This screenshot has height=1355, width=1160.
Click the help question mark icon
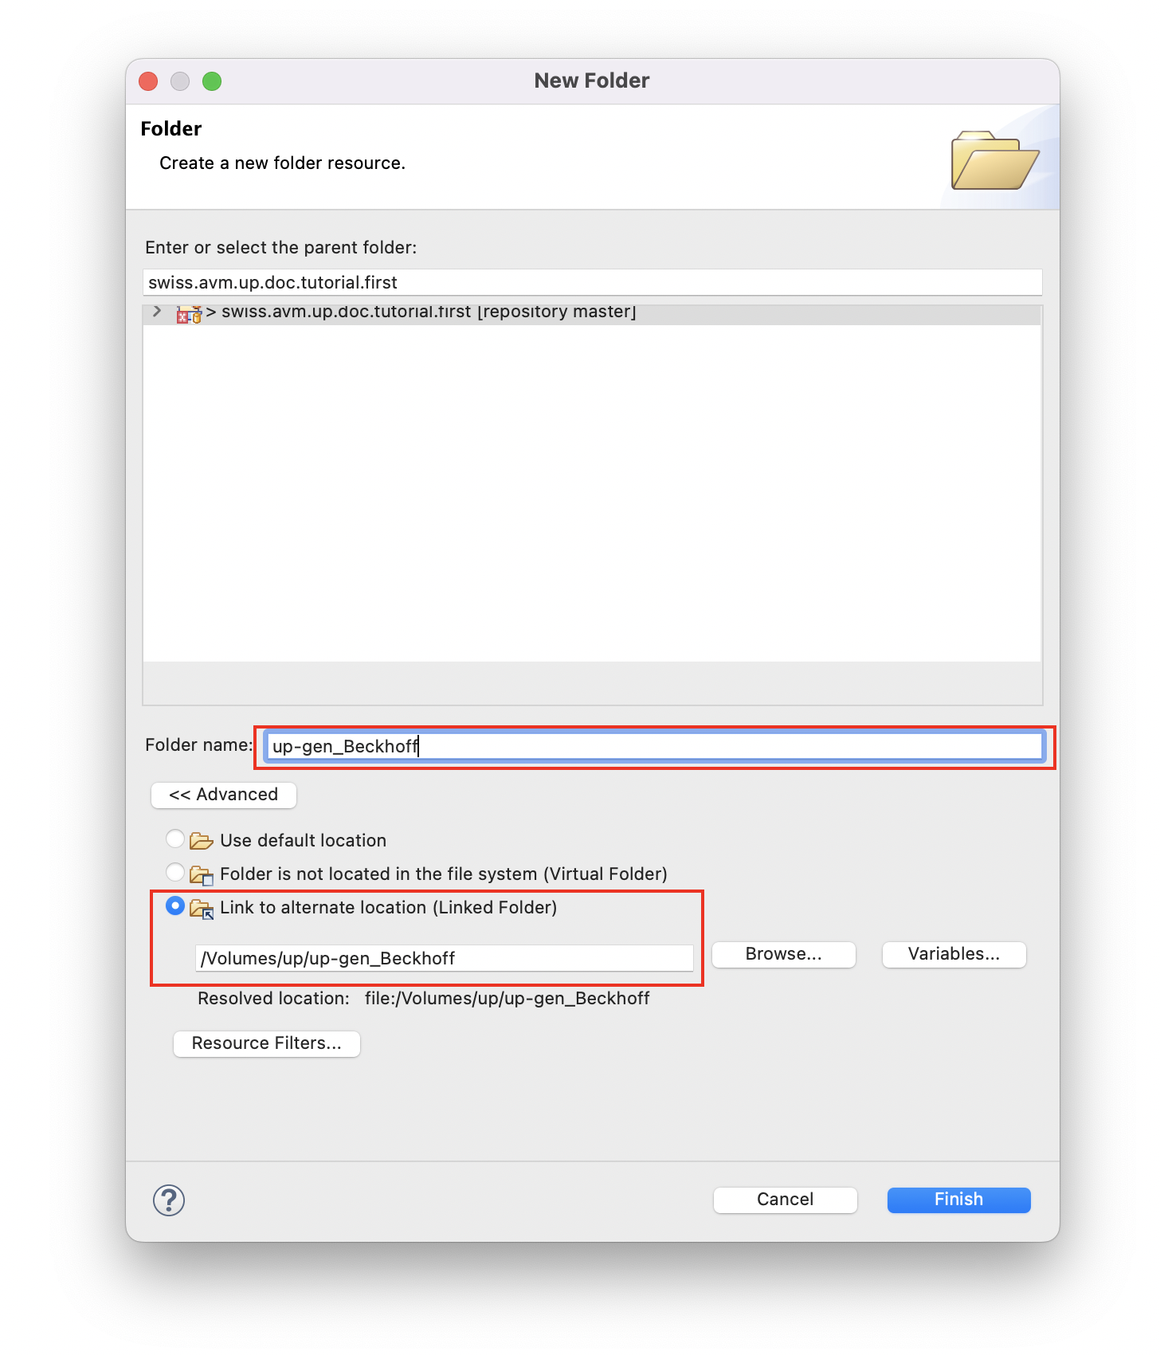point(169,1200)
